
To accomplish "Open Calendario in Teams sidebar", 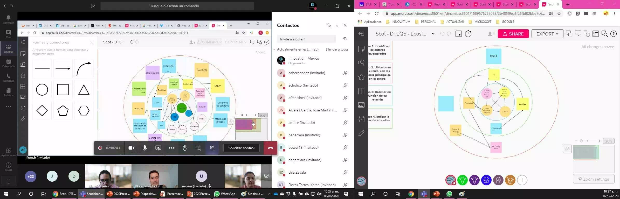I will (x=8, y=63).
